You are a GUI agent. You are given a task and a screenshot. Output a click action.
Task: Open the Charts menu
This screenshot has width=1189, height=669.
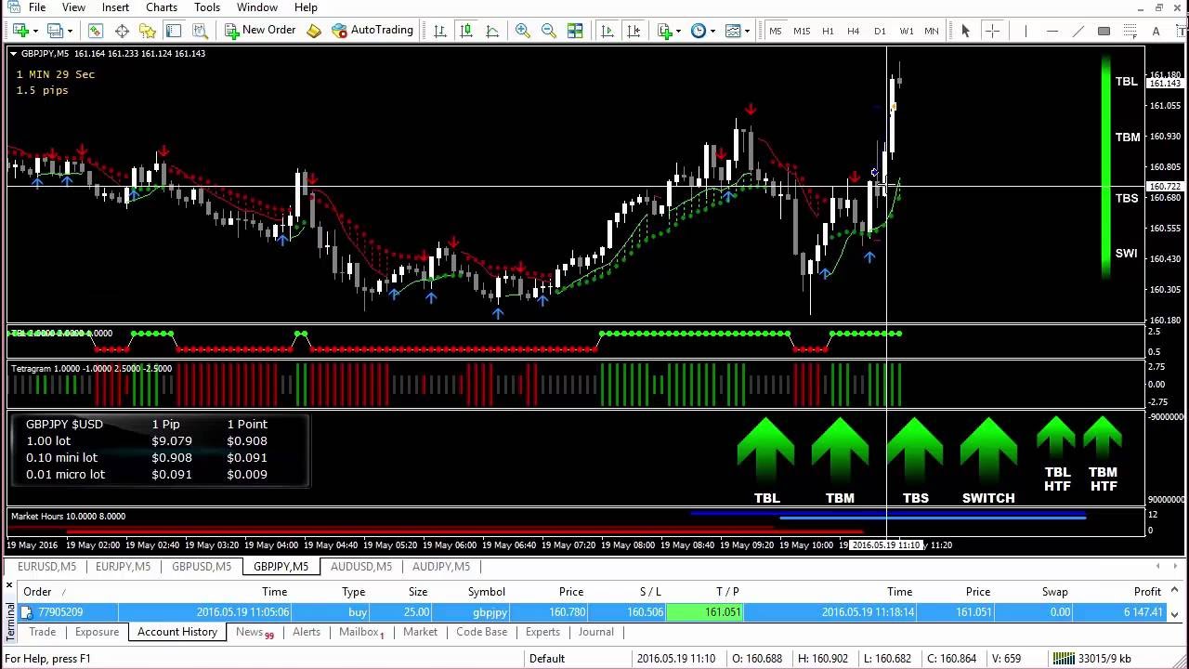(162, 7)
